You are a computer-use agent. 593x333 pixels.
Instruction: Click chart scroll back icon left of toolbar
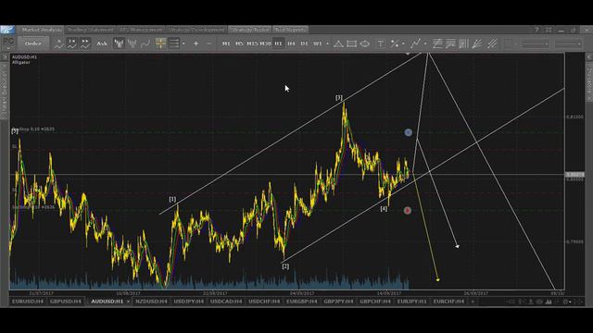click(x=58, y=43)
